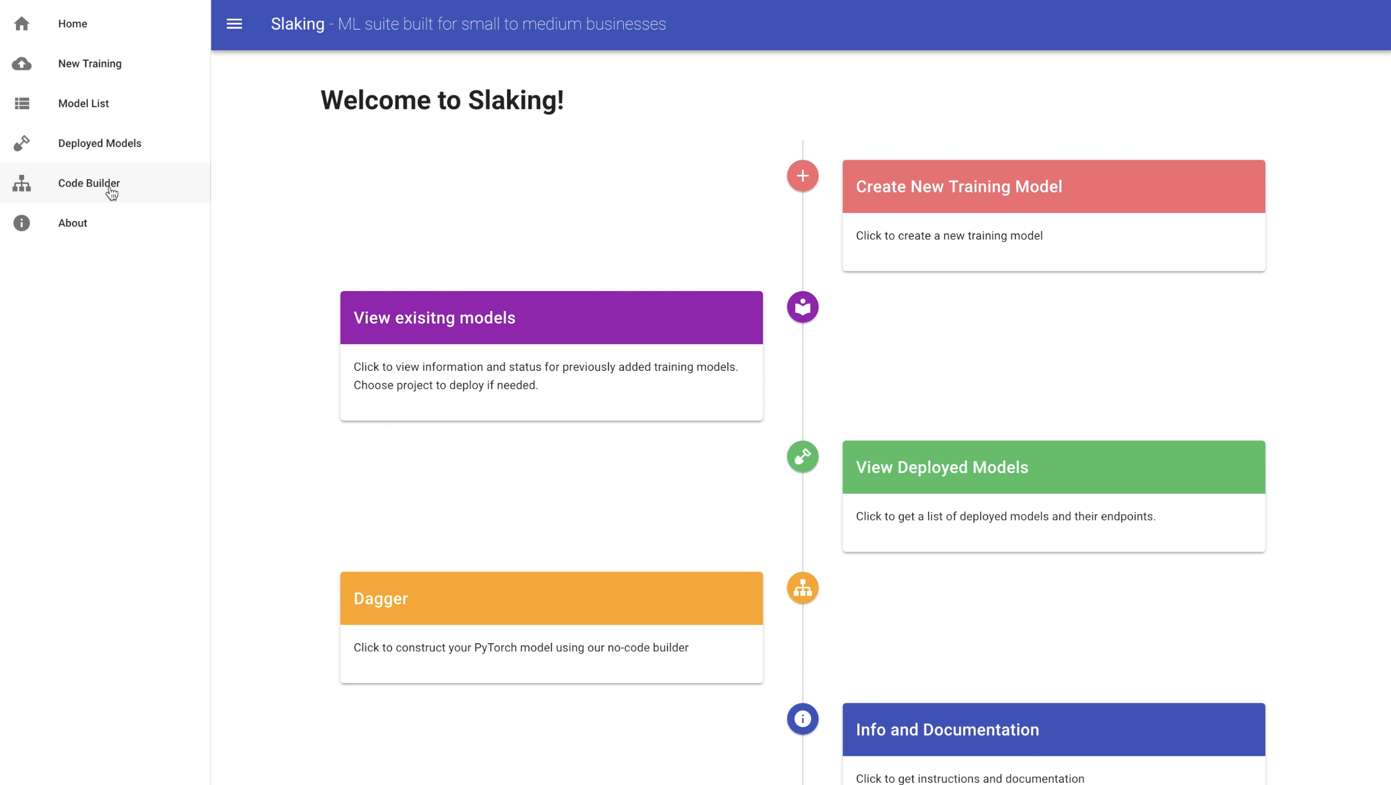1391x785 pixels.
Task: Select Model List from the sidebar menu
Action: tap(83, 103)
